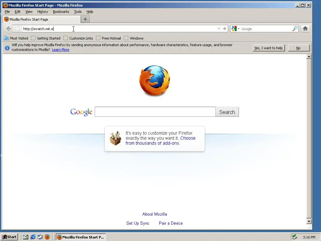Screen dimensions: 321x241
Task: Open the Windows Start menu
Action: tap(9, 237)
